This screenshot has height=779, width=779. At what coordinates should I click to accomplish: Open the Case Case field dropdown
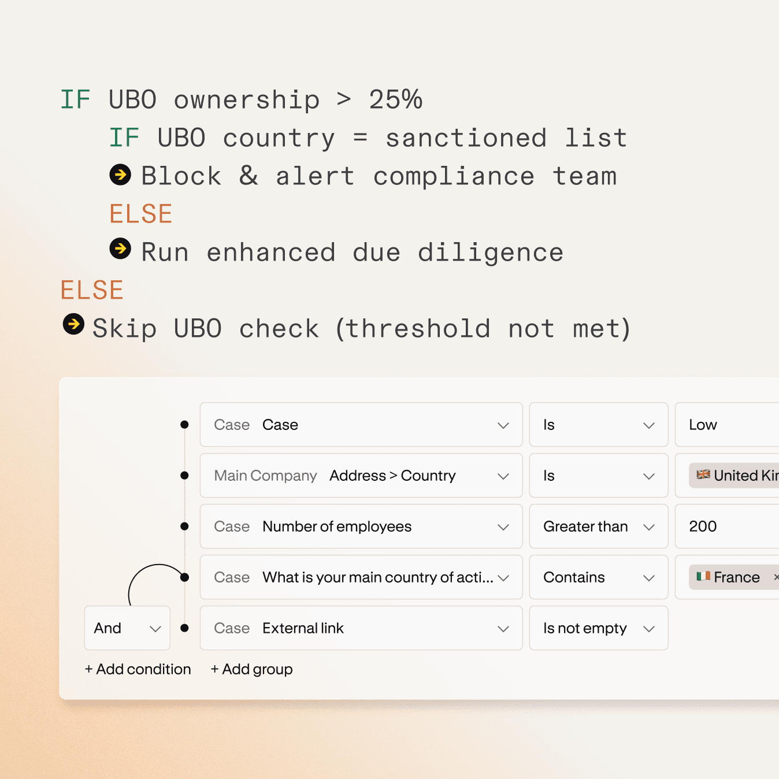tap(361, 425)
